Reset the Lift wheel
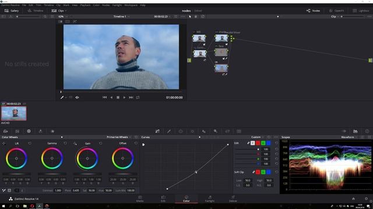The image size is (373, 209). pyautogui.click(x=30, y=143)
